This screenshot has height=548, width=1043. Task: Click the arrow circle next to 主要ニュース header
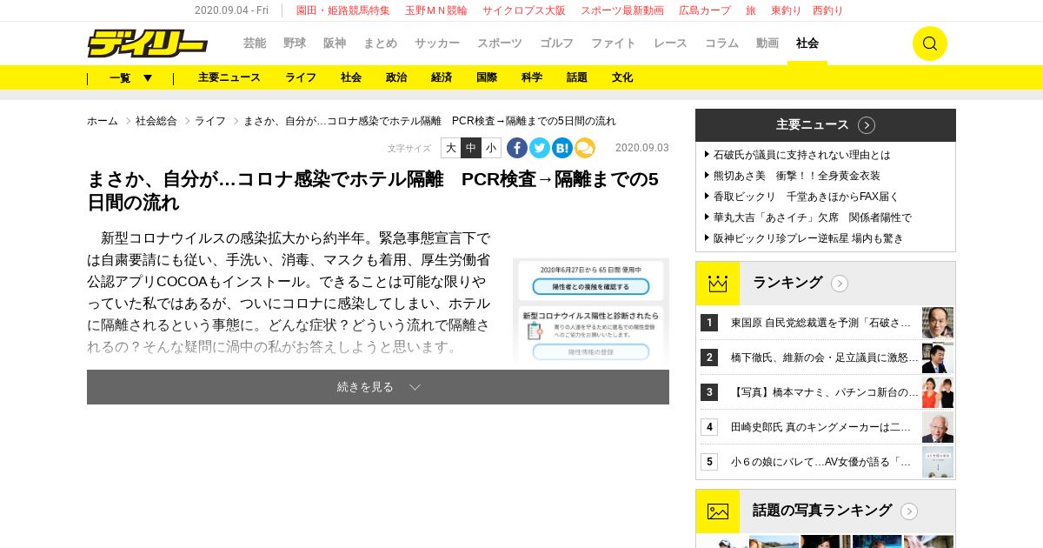(867, 125)
